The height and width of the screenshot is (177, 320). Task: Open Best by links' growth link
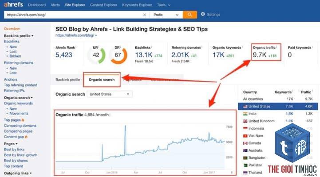[x=20, y=155]
